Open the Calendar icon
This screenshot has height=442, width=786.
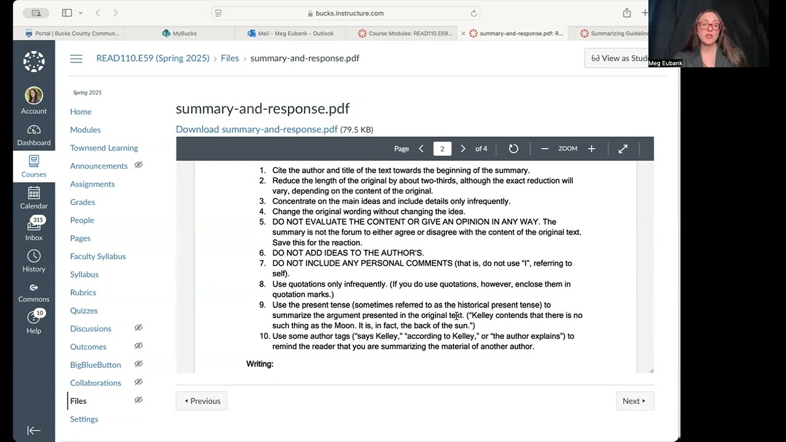coord(34,193)
